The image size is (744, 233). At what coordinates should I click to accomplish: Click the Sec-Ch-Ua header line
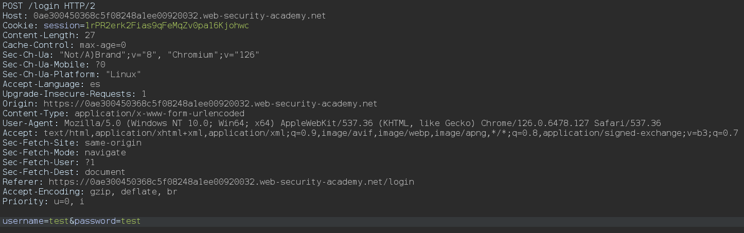(x=131, y=55)
